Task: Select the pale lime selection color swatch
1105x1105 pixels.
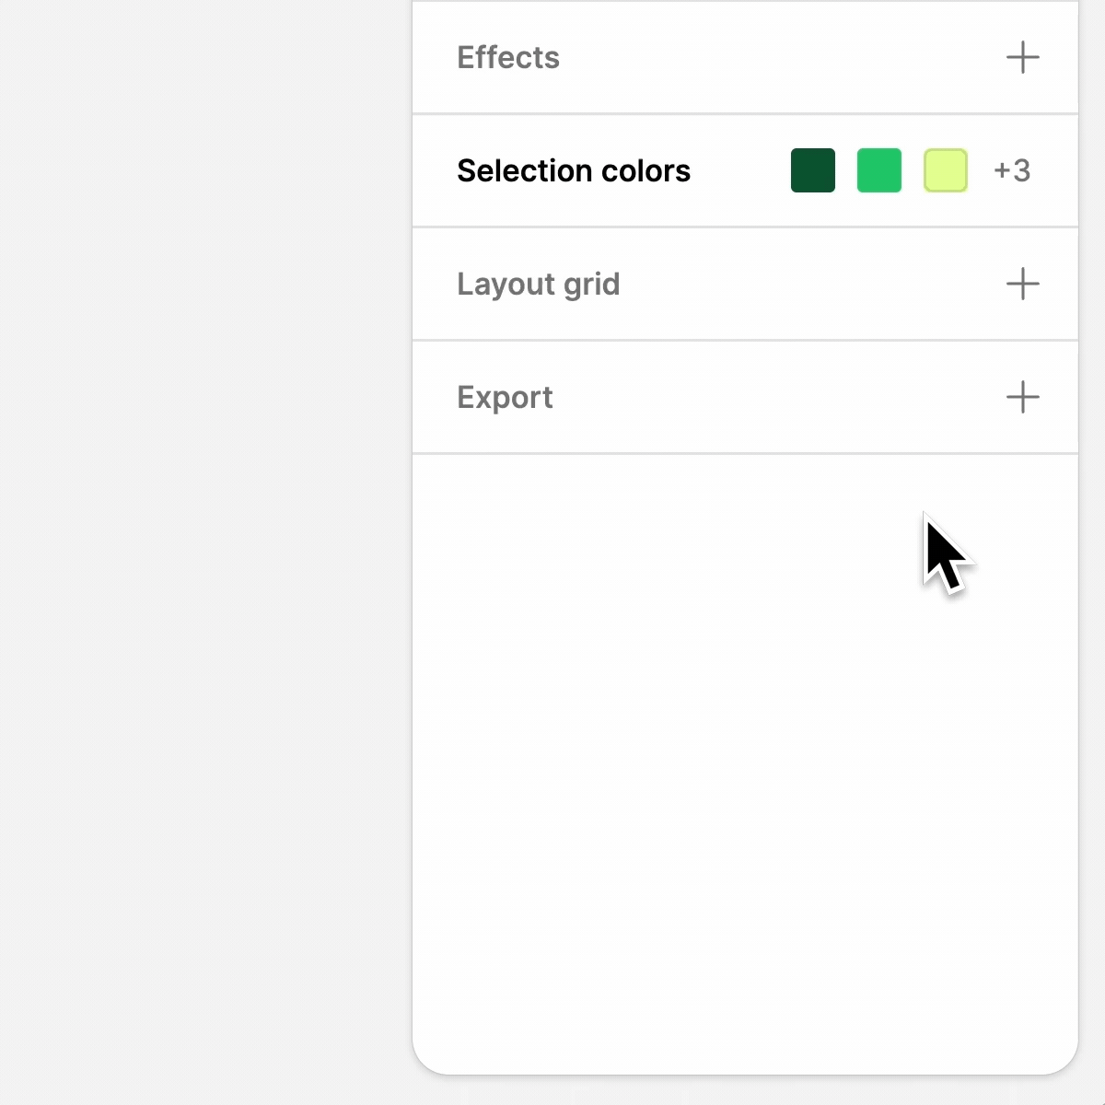Action: (946, 170)
